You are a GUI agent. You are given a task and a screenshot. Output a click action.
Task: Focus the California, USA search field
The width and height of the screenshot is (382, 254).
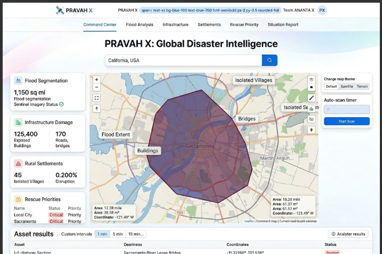coord(183,60)
